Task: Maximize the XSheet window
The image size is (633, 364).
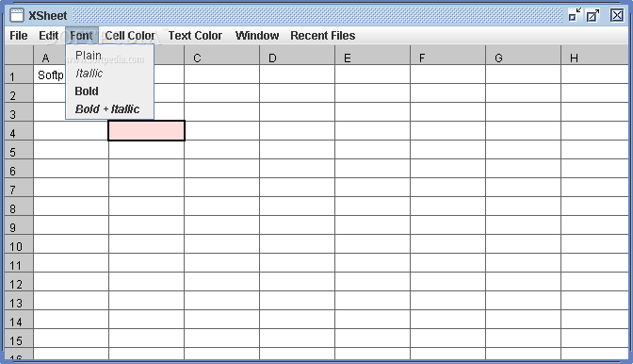Action: click(x=593, y=15)
